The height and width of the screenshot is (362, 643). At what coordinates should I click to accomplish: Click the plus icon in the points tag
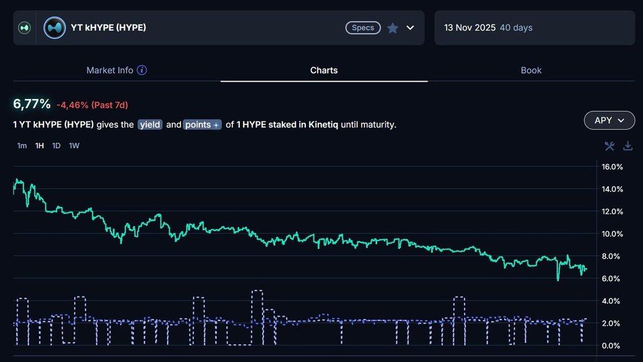[x=216, y=125]
